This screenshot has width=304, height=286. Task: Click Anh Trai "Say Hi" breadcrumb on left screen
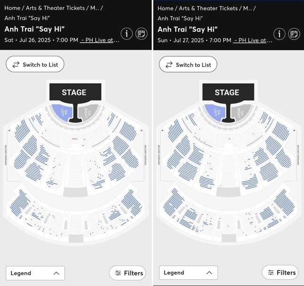pyautogui.click(x=27, y=18)
